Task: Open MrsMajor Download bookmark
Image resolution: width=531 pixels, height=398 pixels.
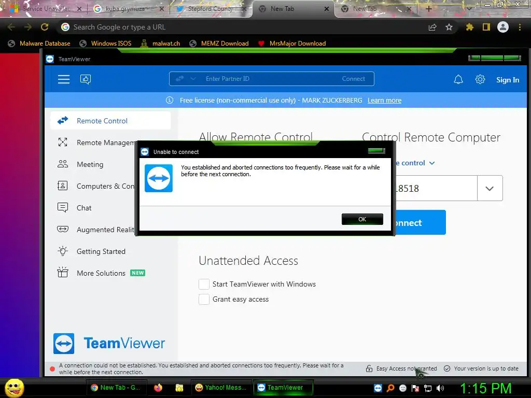Action: pyautogui.click(x=292, y=44)
